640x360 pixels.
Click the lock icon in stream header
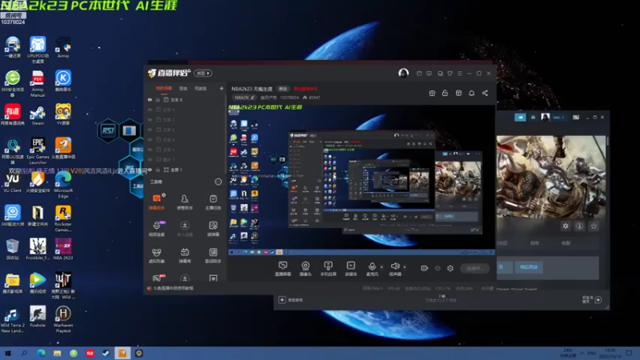pos(445,93)
